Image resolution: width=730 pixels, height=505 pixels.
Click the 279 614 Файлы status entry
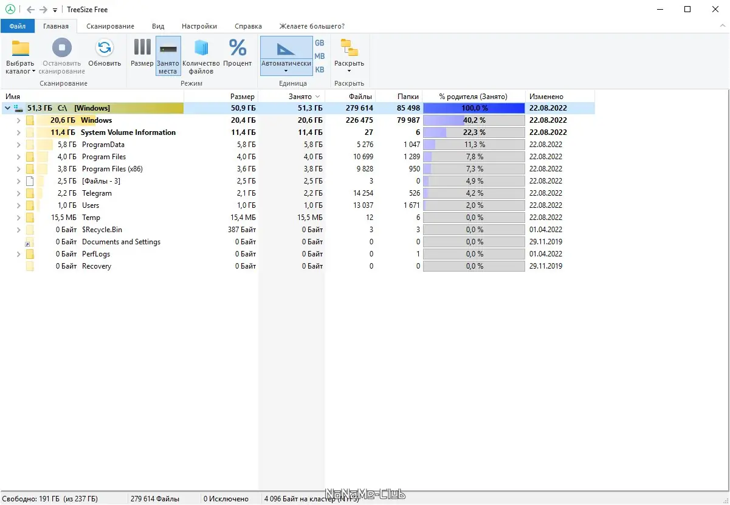click(x=155, y=499)
